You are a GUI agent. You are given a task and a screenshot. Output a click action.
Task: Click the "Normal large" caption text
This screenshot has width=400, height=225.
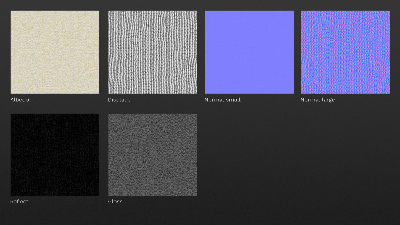318,100
